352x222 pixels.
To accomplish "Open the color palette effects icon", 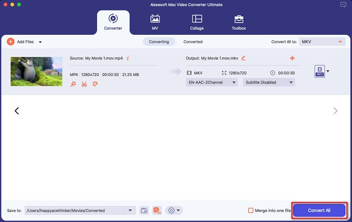I will (95, 84).
